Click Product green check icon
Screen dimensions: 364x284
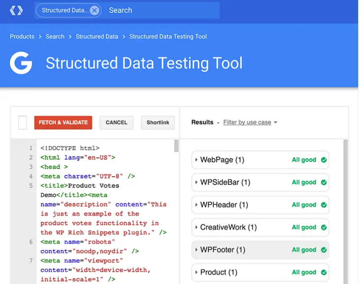pyautogui.click(x=324, y=272)
